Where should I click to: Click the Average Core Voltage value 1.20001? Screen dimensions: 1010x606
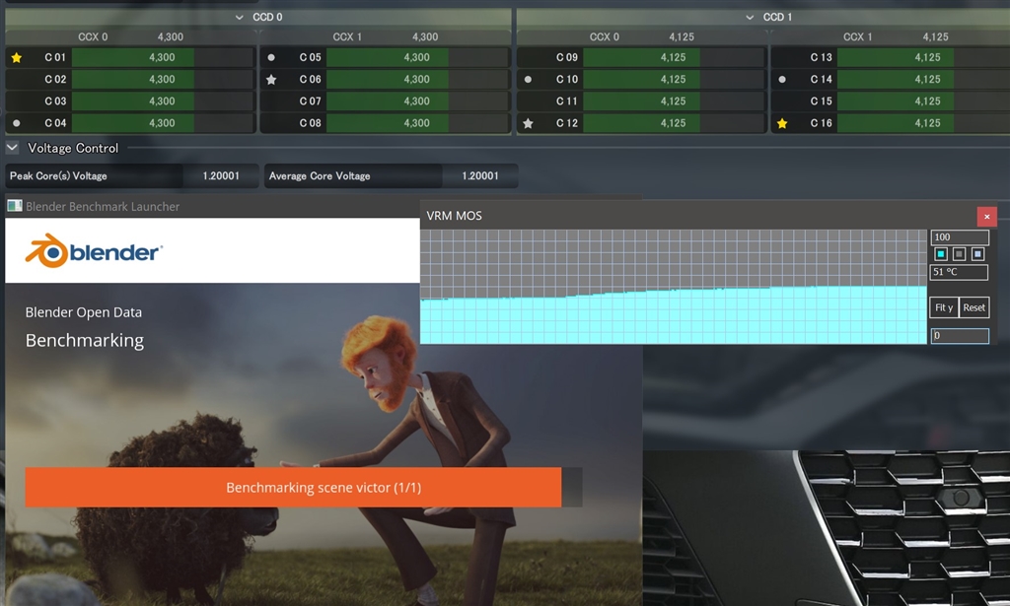480,176
